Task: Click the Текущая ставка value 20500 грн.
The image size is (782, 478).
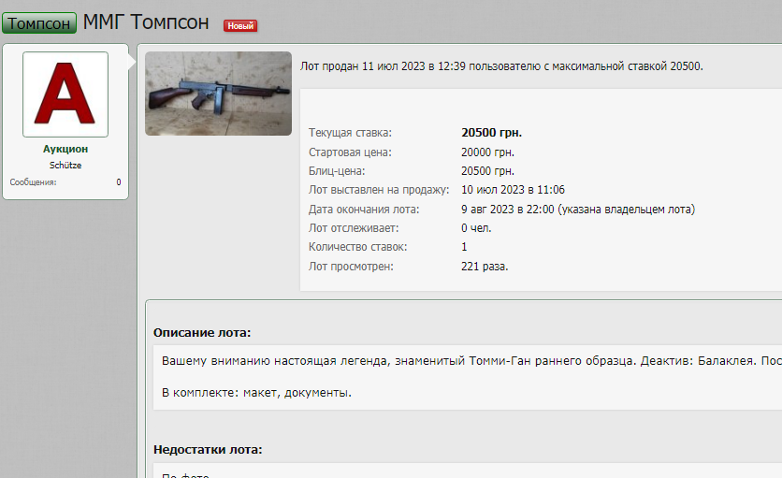Action: 491,133
